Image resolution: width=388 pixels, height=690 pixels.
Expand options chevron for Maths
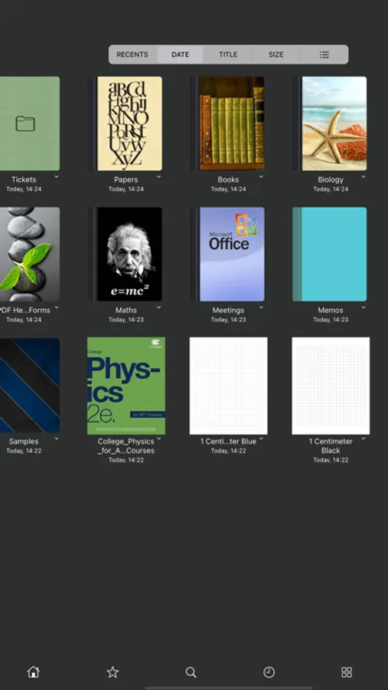coord(159,307)
